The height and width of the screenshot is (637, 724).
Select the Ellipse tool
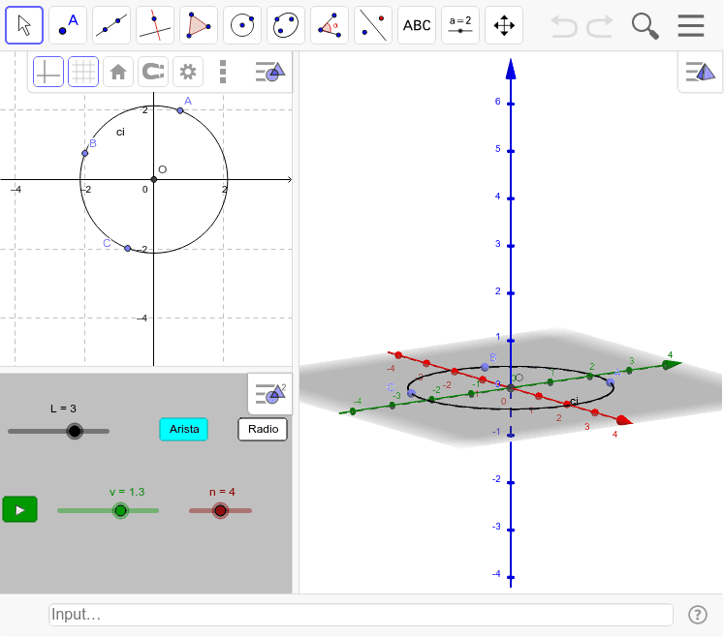[x=286, y=25]
